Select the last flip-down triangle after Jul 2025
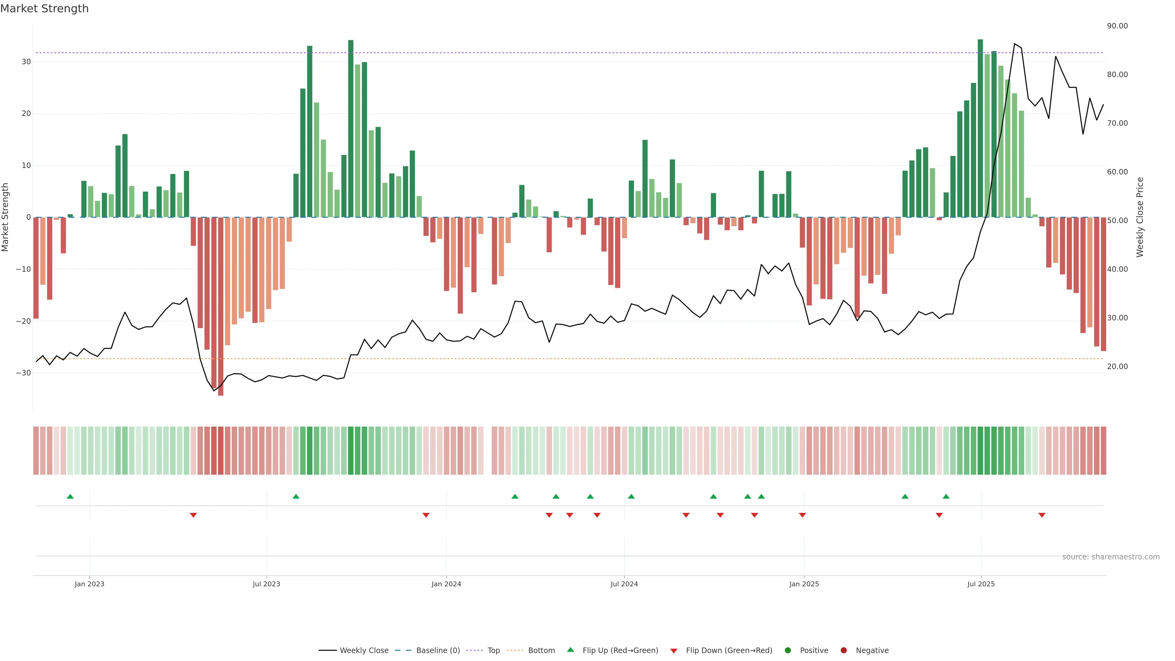Screen dimensions: 1175x661 [x=1042, y=515]
